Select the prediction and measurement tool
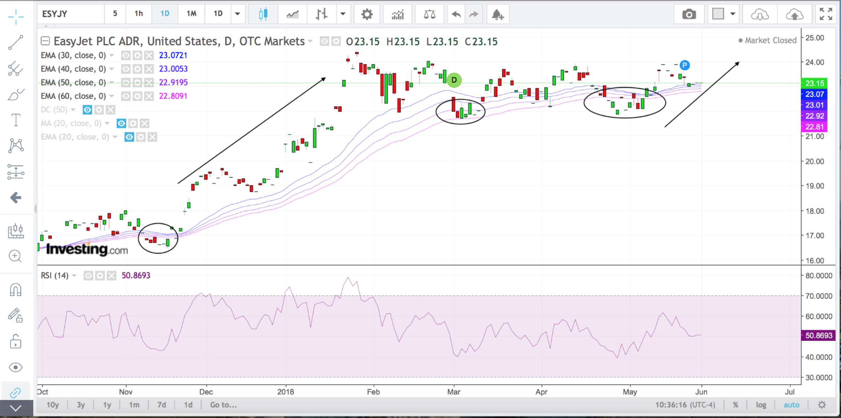Screen dimensions: 841x418 click(16, 171)
